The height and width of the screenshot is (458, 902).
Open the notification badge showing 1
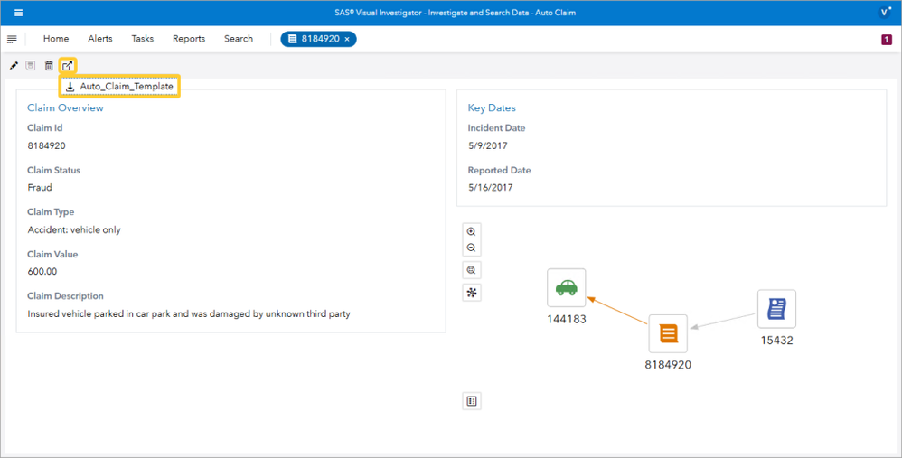tap(887, 39)
